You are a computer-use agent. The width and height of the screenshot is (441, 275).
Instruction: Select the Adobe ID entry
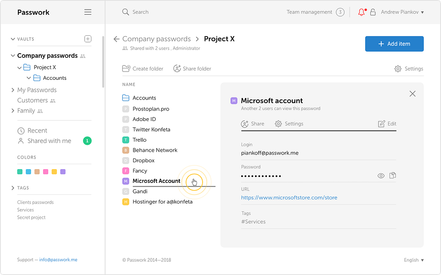[x=144, y=119]
